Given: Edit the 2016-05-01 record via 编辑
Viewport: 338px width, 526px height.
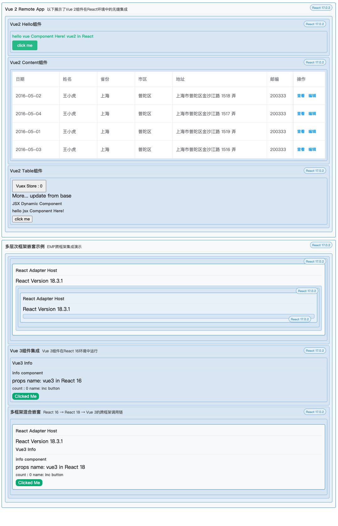Looking at the screenshot, I should click(x=312, y=132).
